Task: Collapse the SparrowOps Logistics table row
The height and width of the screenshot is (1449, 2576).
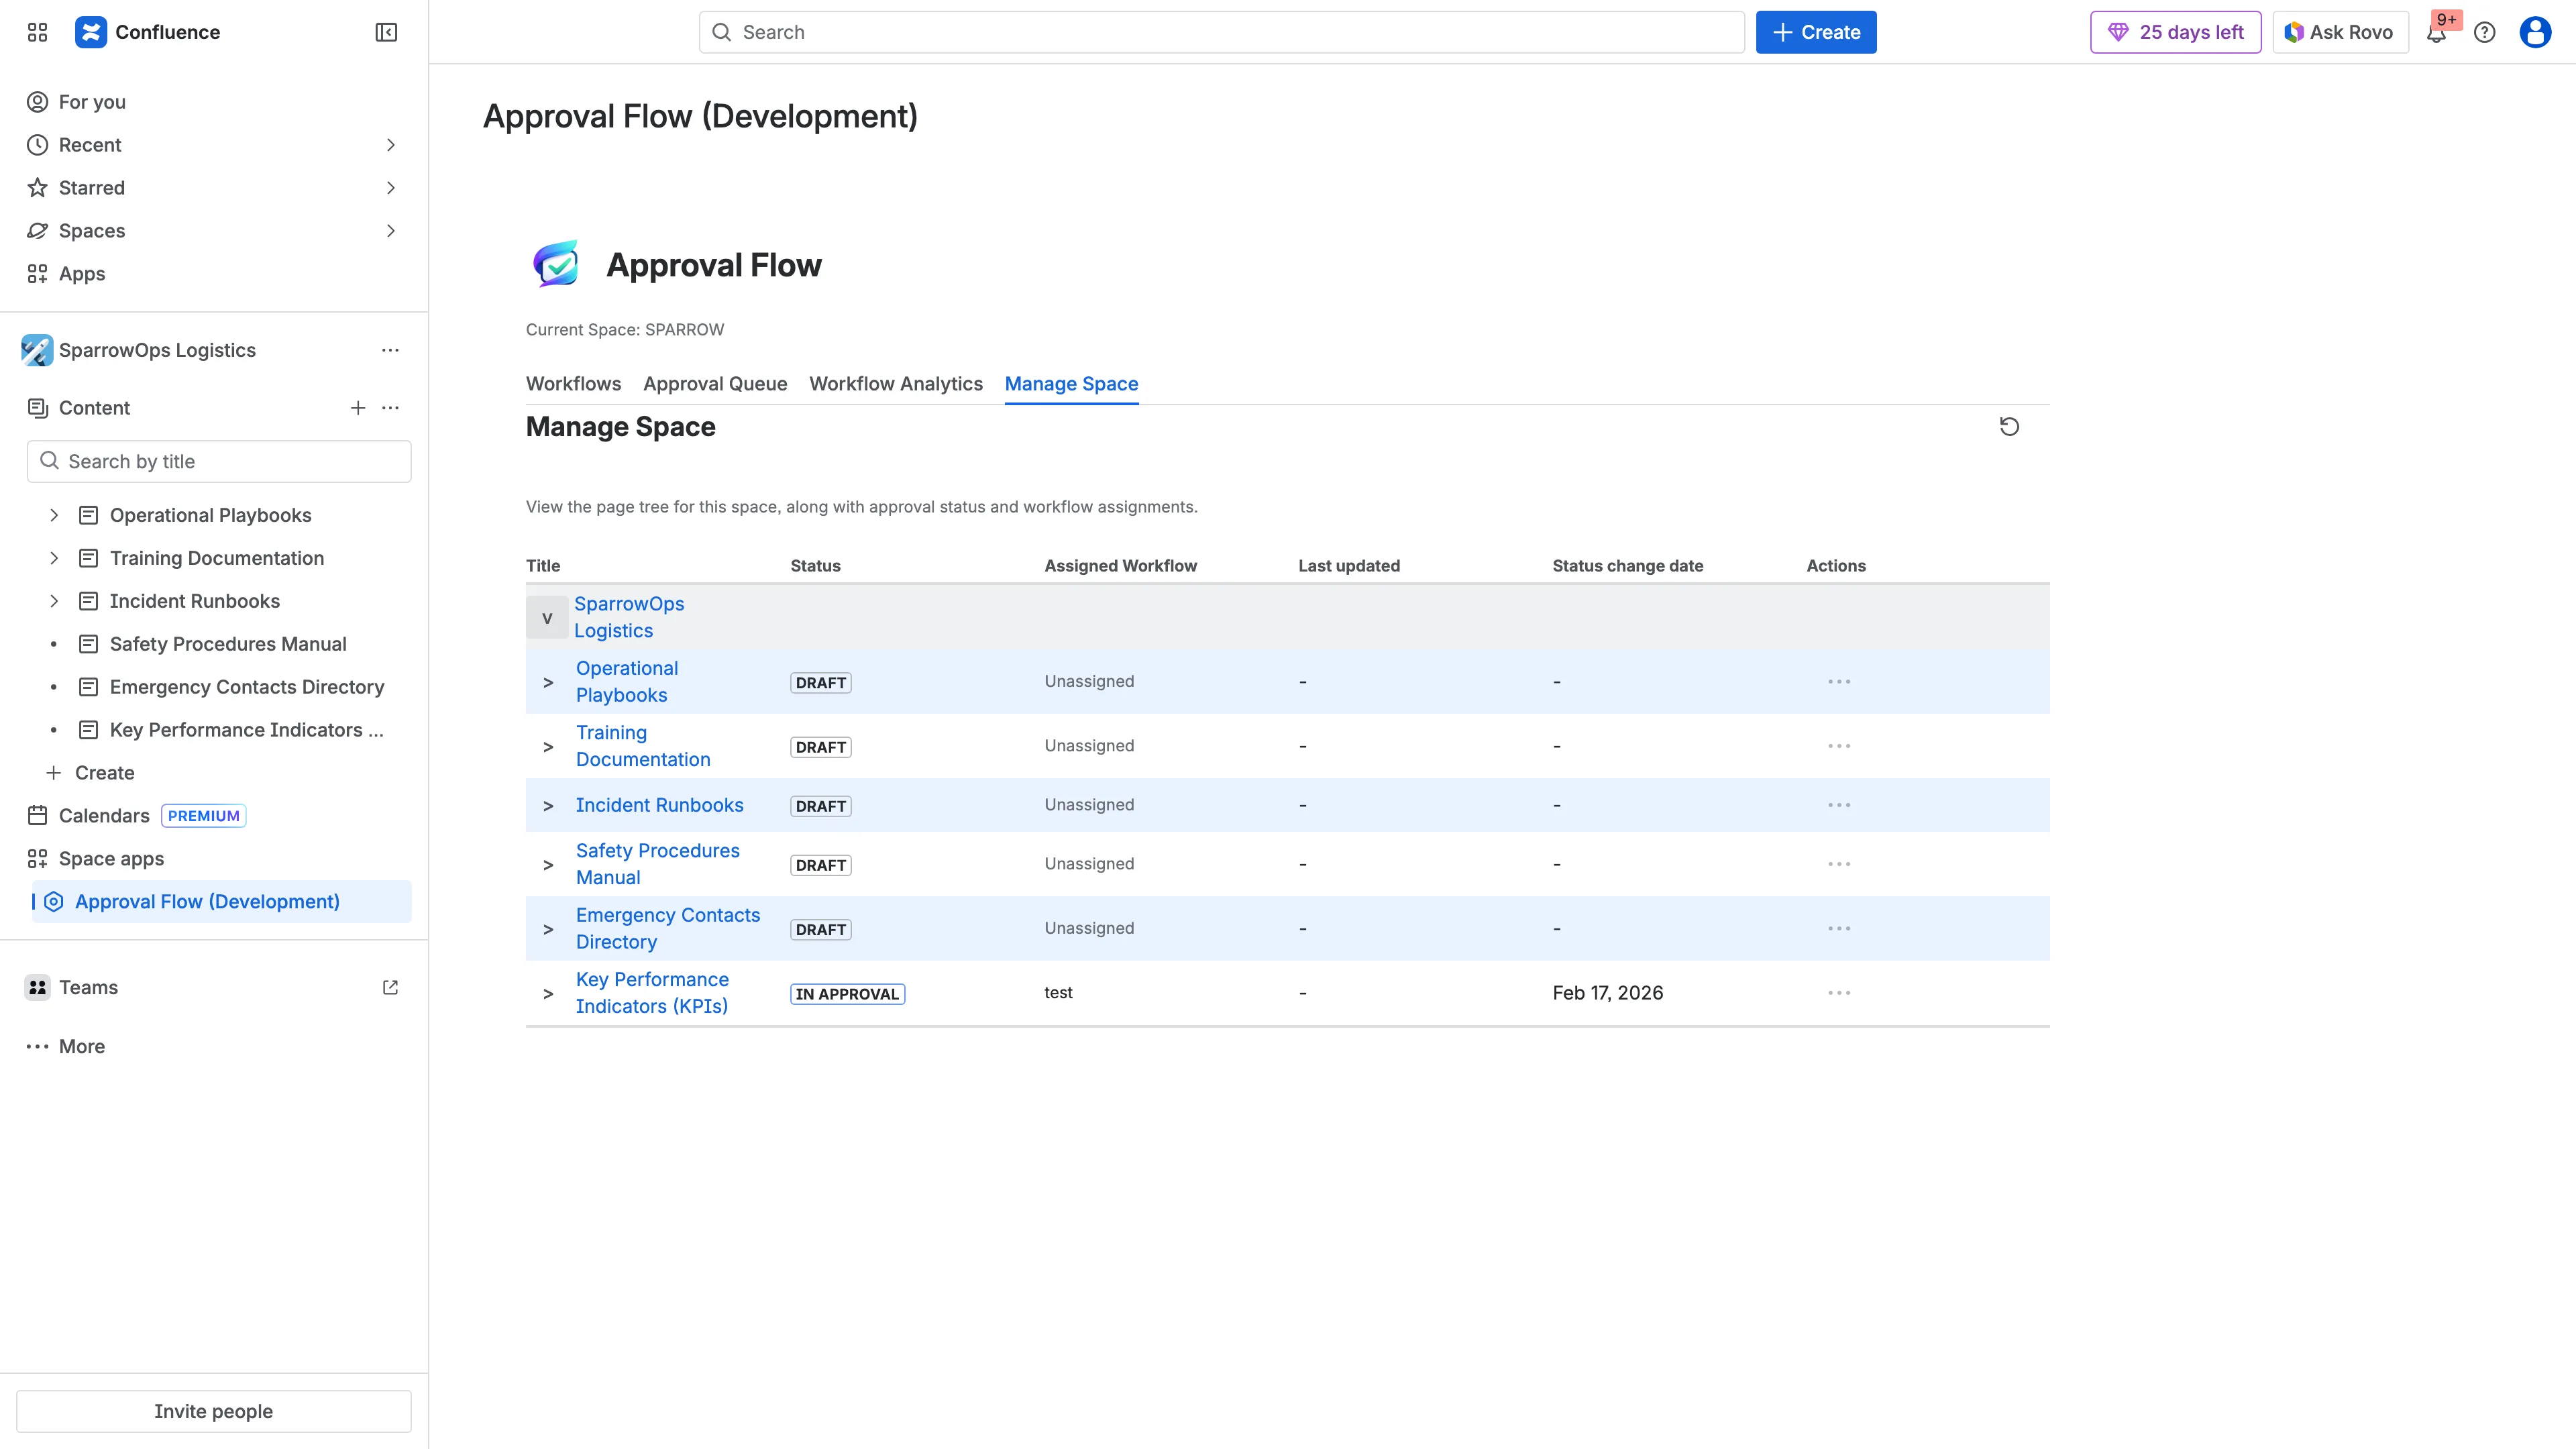Action: (547, 617)
